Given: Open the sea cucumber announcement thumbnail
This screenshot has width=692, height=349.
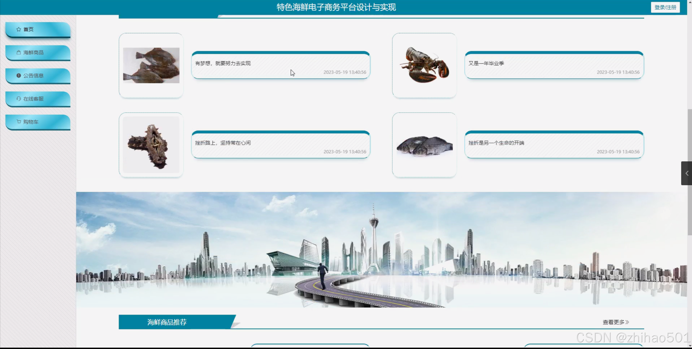Looking at the screenshot, I should tap(151, 145).
